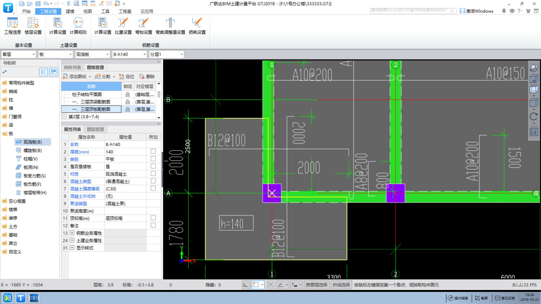The width and height of the screenshot is (541, 304).
Task: Click 损耗设置 loss settings icon
Action: click(197, 26)
